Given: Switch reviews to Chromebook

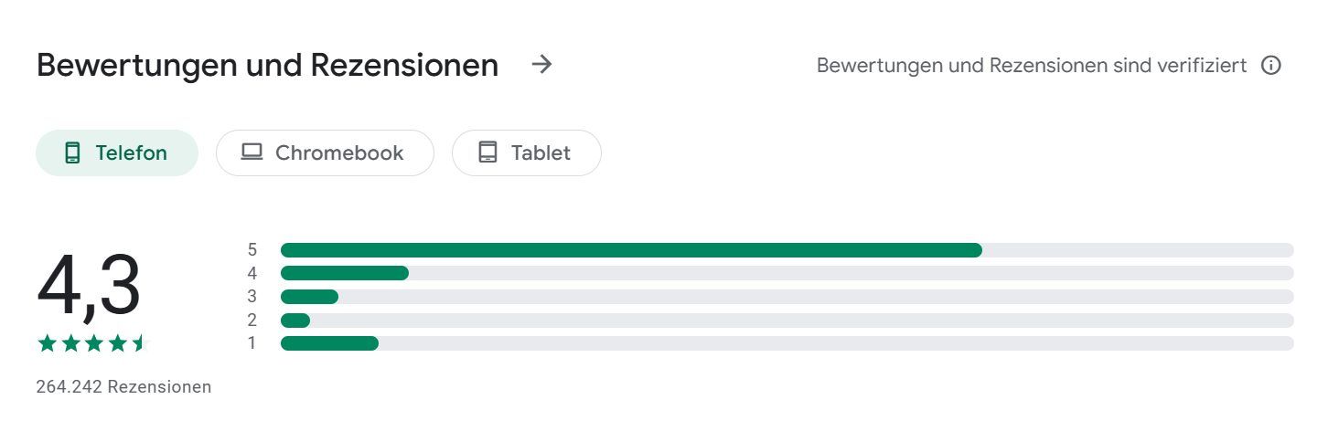Looking at the screenshot, I should coord(325,152).
